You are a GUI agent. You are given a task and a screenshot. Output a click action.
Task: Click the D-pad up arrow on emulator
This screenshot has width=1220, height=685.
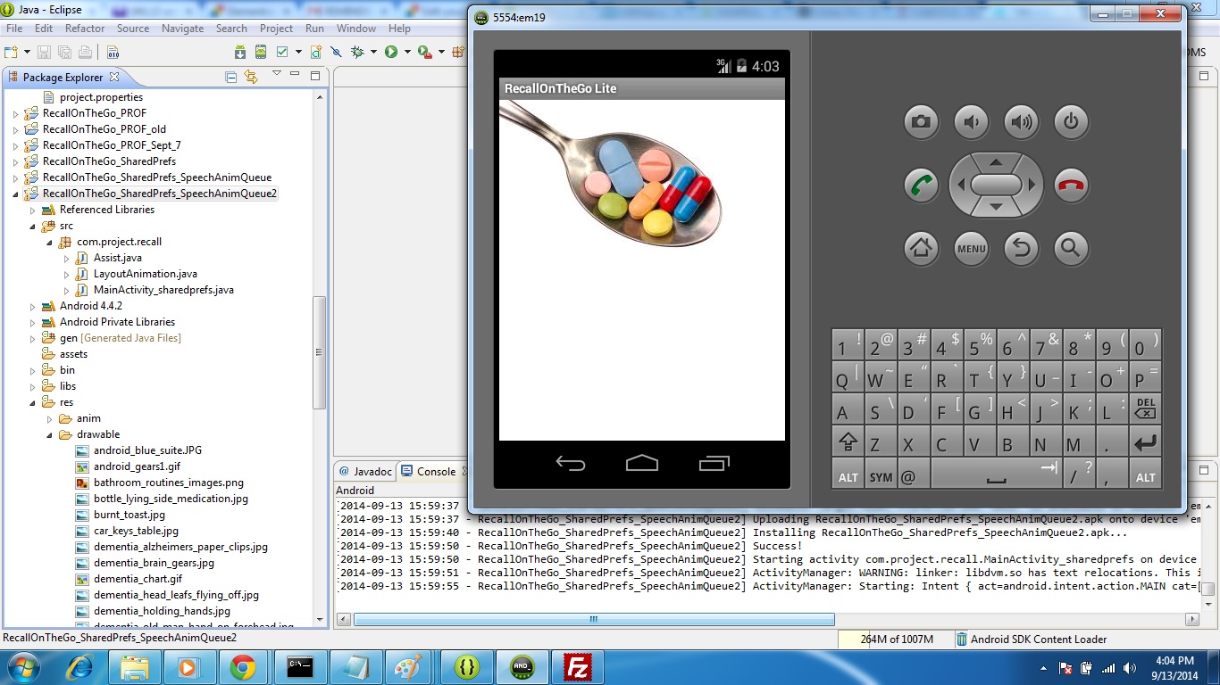point(996,162)
